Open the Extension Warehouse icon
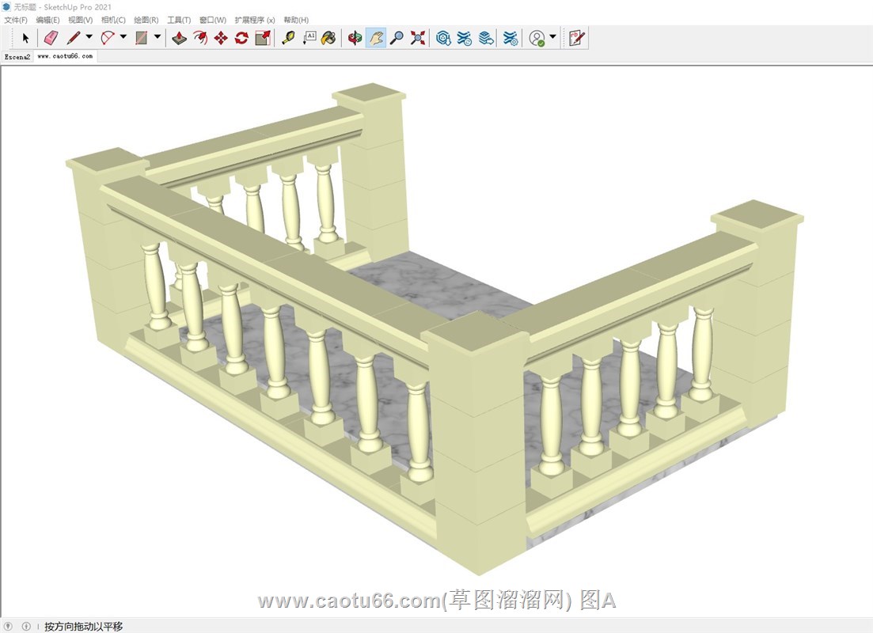The width and height of the screenshot is (873, 633). tap(465, 38)
